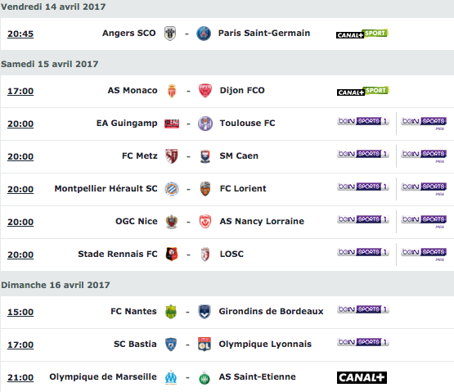Click beIN Sports Max logo on Guingamp row
Viewport: 454px width, 392px height.
click(x=424, y=124)
